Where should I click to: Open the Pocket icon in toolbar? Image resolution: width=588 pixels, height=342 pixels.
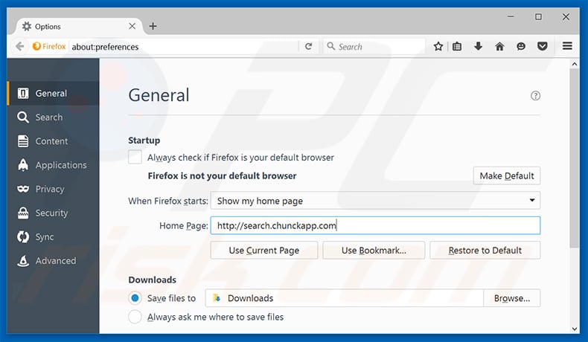tap(543, 46)
